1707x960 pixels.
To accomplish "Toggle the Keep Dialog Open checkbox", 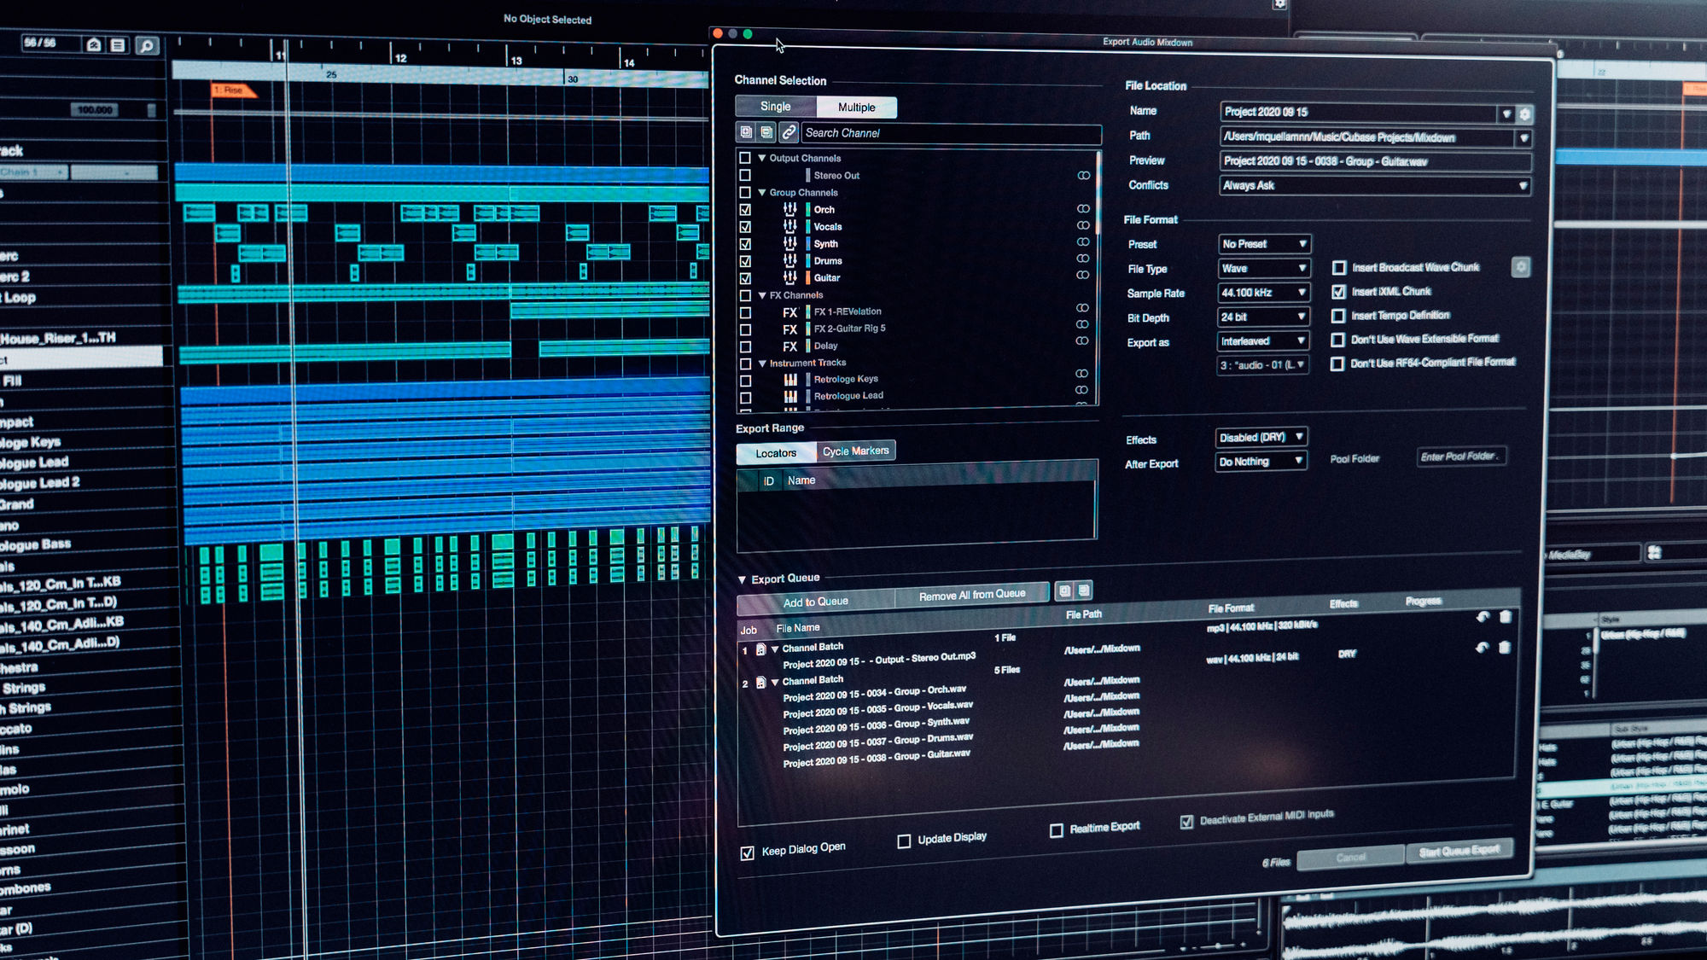I will pyautogui.click(x=748, y=852).
